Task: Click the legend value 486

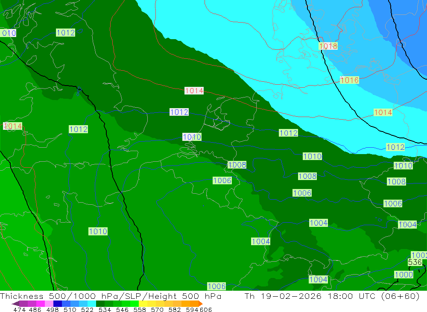Action: pos(35,309)
